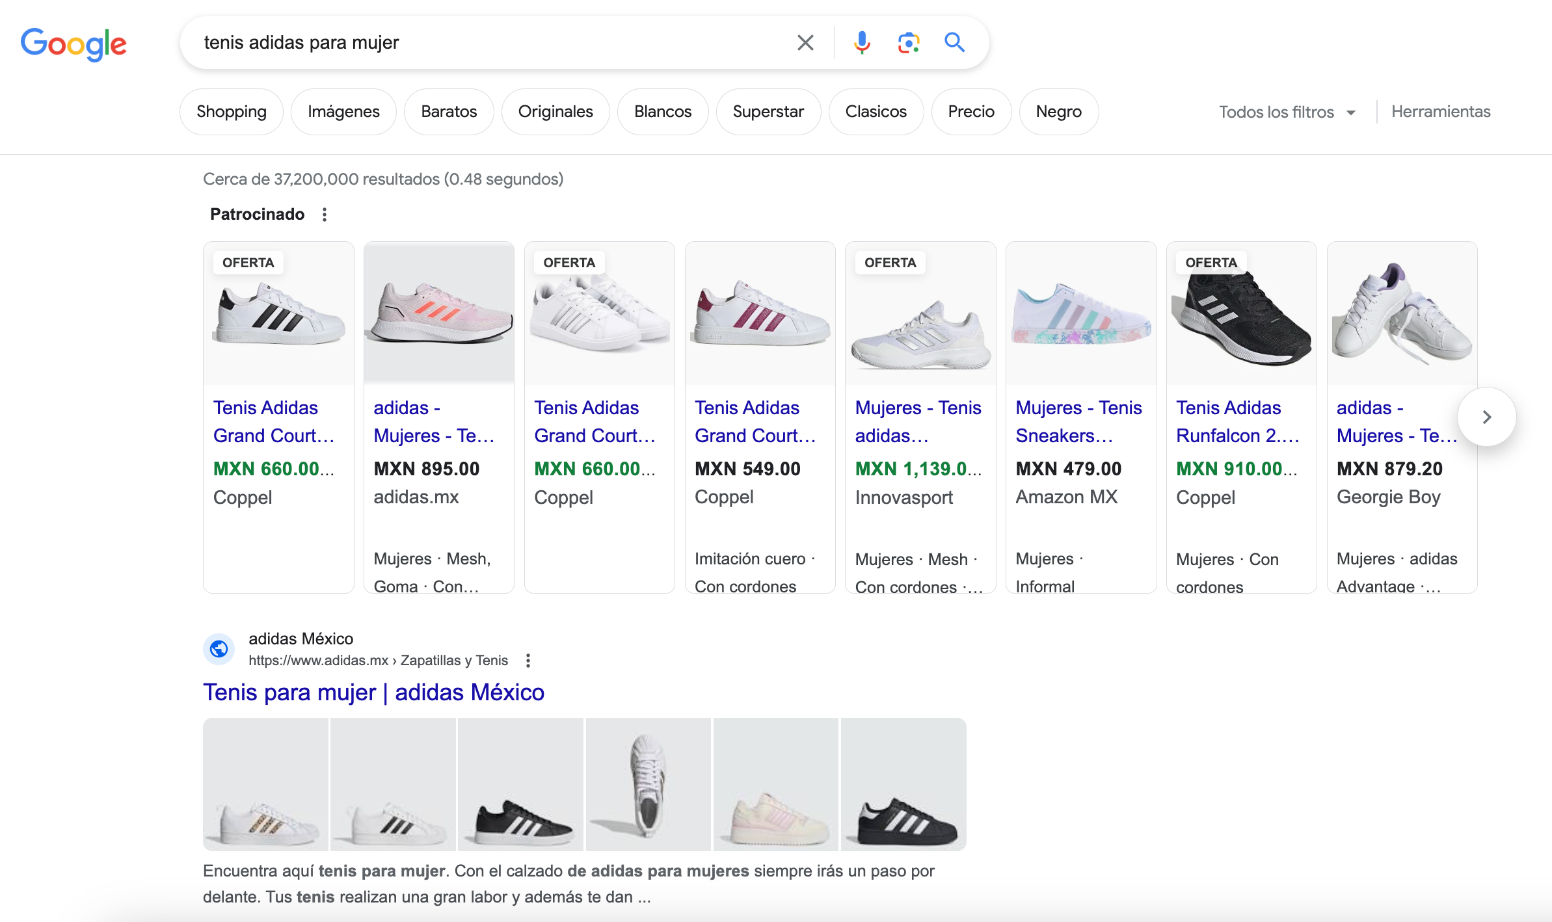Select the Baratos filter chip
The height and width of the screenshot is (922, 1552).
pyautogui.click(x=449, y=112)
